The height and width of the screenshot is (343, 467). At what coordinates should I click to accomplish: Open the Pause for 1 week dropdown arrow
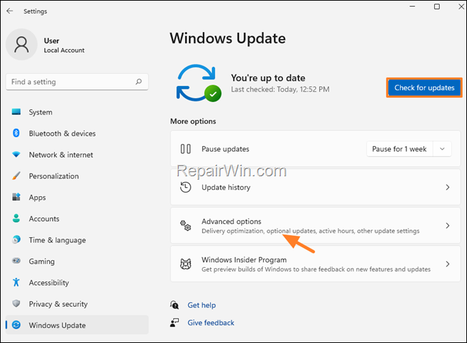[442, 149]
